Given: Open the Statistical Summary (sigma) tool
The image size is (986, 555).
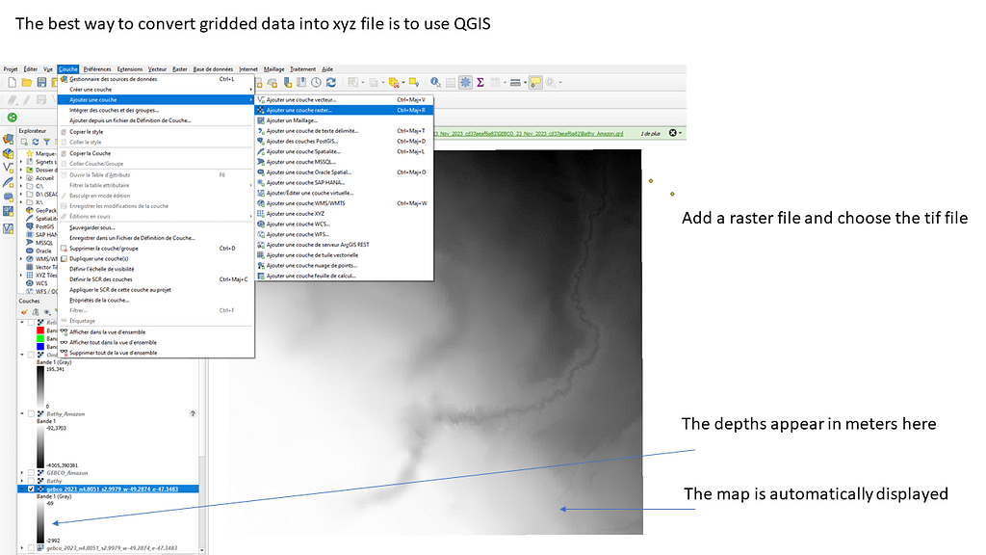Looking at the screenshot, I should coord(480,83).
